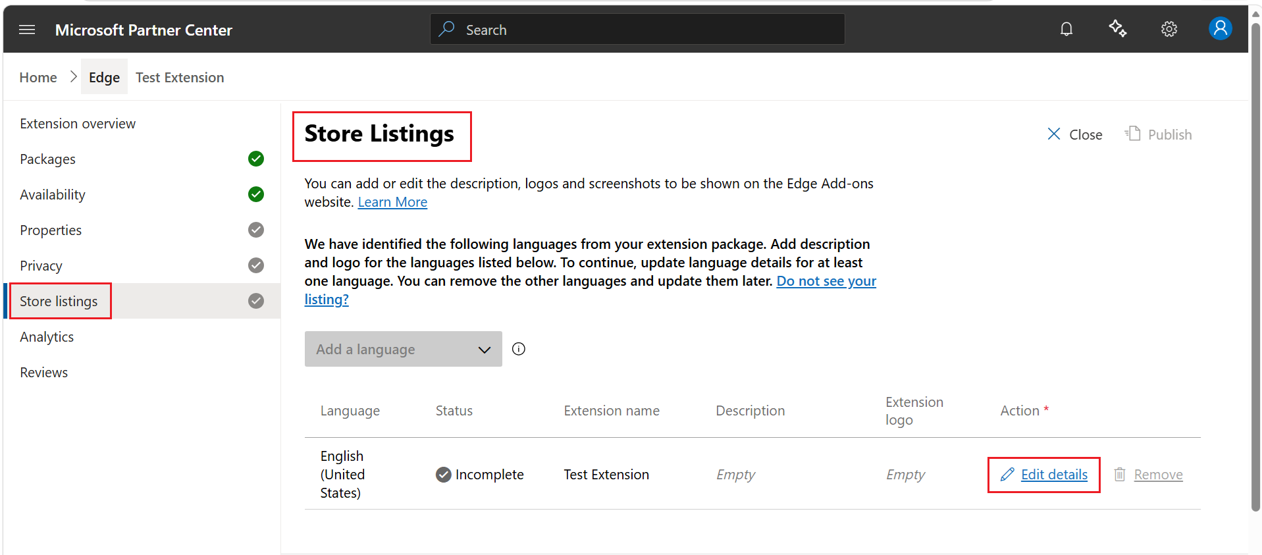Click the trash icon beside Remove
Screen dimensions: 1262x555
(1120, 474)
